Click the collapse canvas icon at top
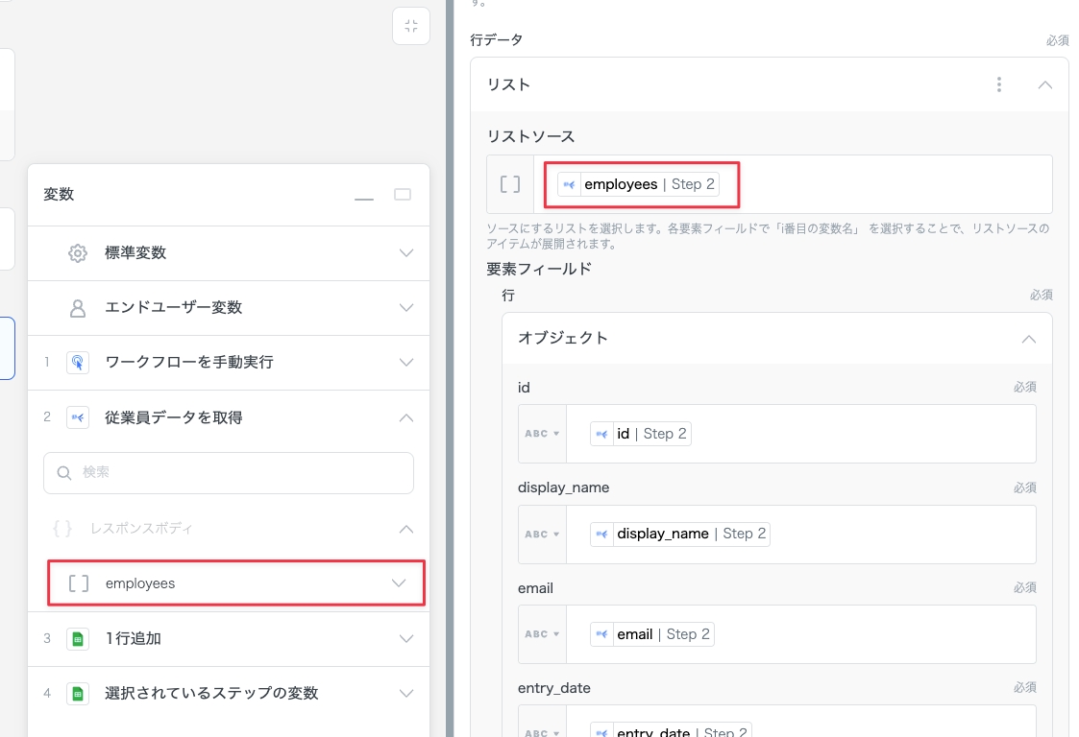This screenshot has width=1079, height=737. 411,26
